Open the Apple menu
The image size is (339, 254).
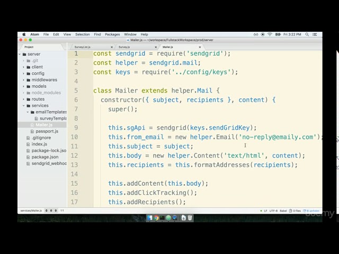click(24, 34)
